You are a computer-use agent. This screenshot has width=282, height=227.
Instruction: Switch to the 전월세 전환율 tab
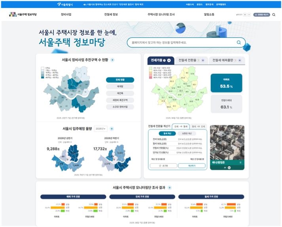[191, 60]
